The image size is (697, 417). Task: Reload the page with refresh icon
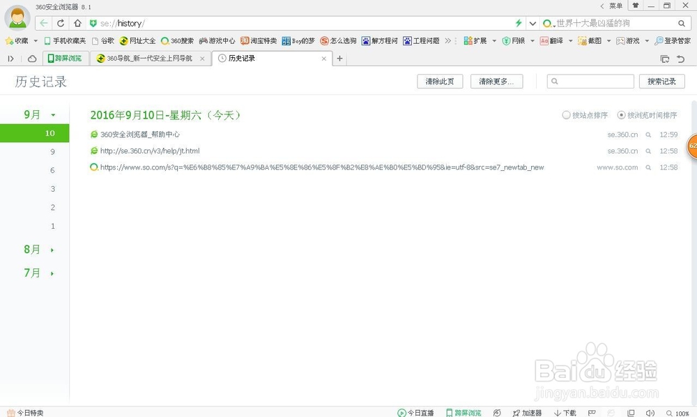(61, 23)
